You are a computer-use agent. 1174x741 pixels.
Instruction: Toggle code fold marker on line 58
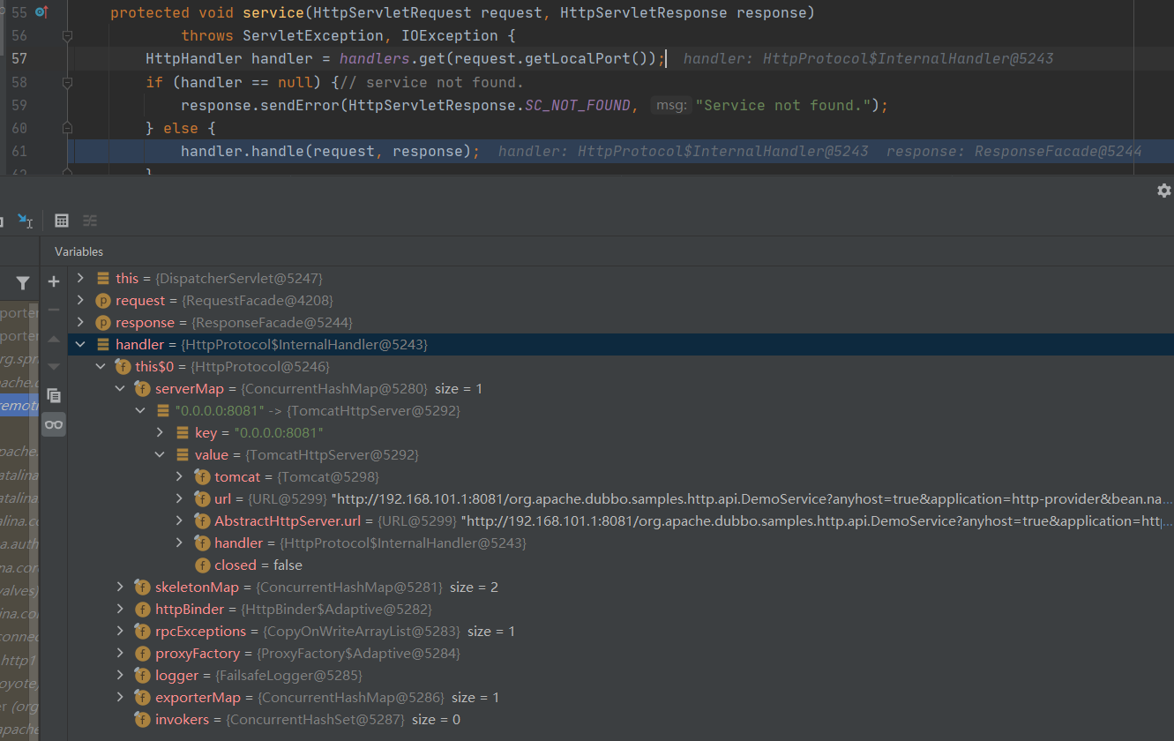point(67,82)
